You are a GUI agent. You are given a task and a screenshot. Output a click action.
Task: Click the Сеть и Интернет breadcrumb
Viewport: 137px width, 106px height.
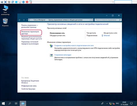[x=39, y=20]
